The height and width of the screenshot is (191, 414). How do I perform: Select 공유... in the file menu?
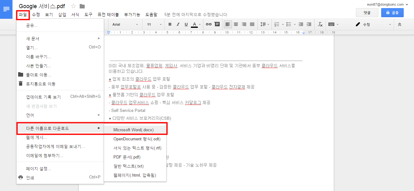coord(60,25)
